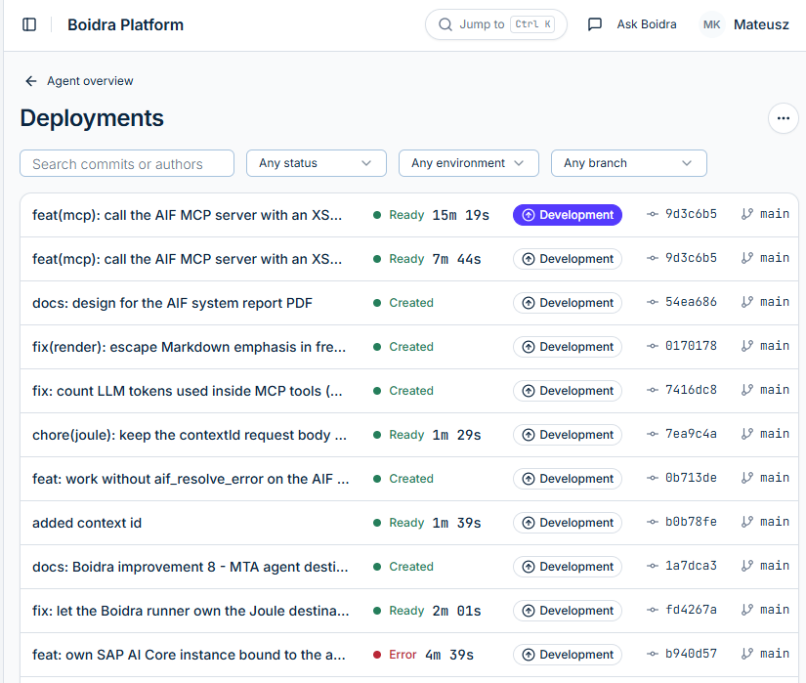Click Ready status with 2m 01s
This screenshot has height=683, width=806.
click(406, 611)
